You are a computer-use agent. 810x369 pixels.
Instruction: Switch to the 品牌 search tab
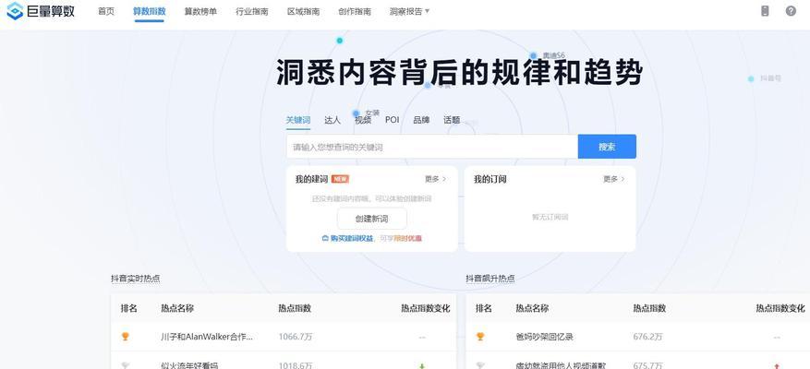421,120
